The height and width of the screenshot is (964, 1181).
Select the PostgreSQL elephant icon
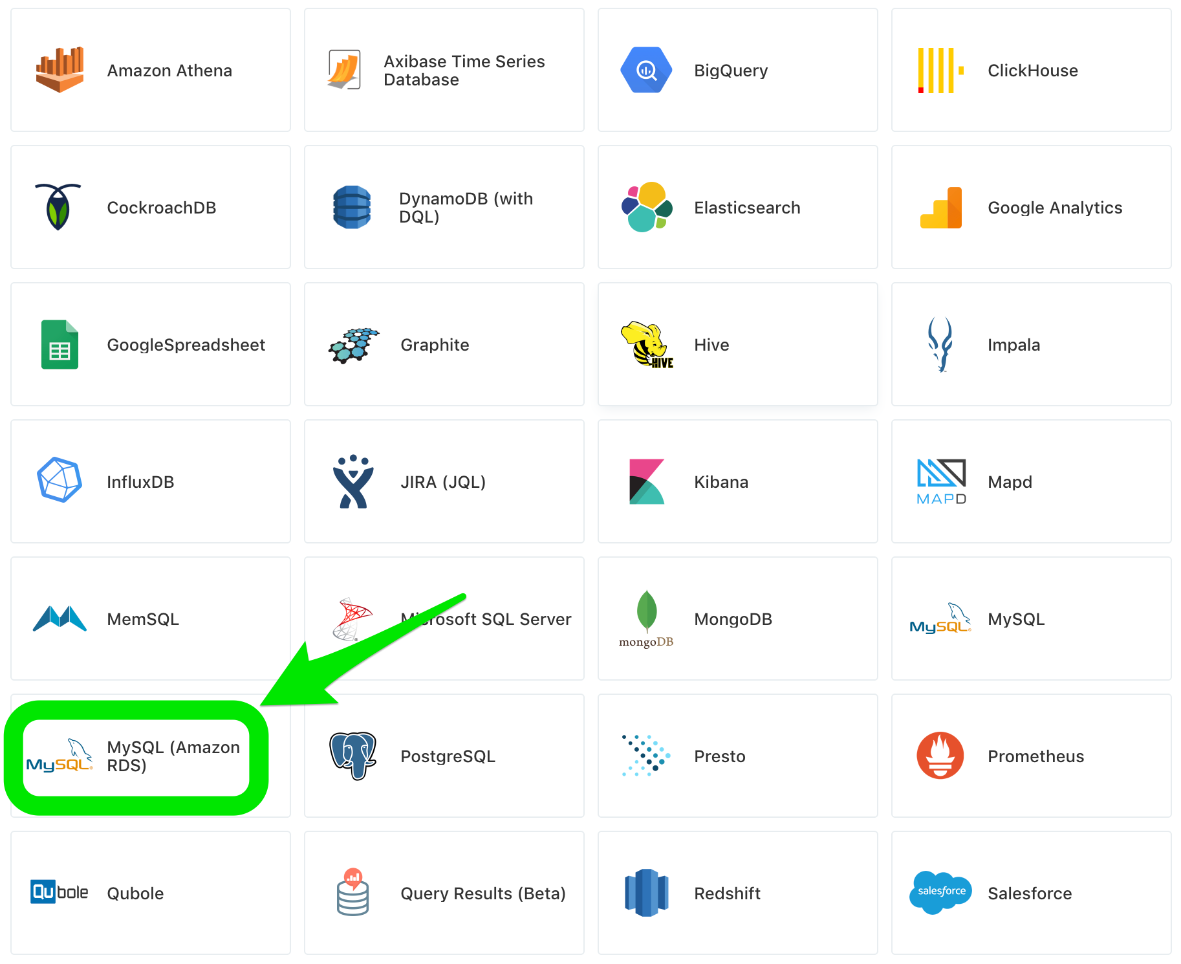pos(353,756)
